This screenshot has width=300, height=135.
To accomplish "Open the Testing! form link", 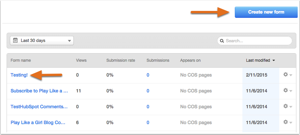I will 19,75.
